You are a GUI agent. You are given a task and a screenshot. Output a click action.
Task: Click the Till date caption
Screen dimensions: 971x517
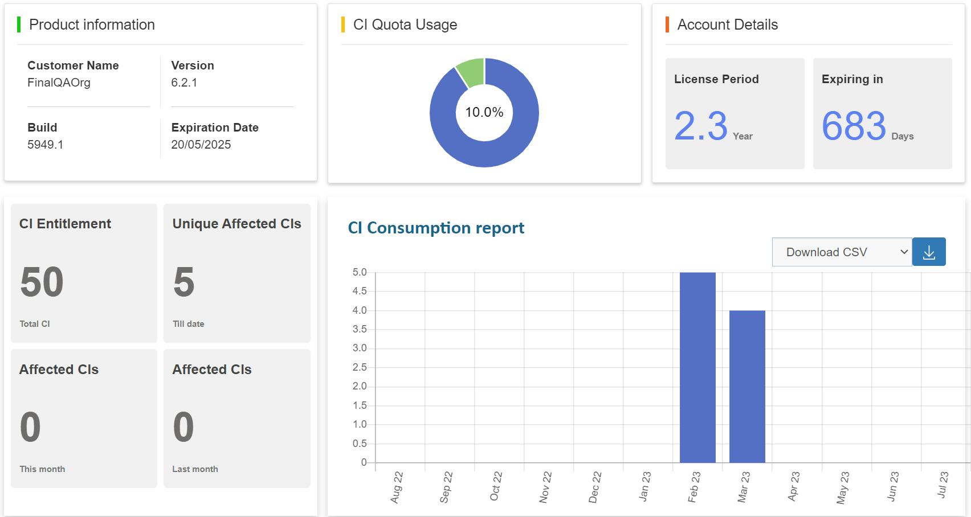click(189, 324)
